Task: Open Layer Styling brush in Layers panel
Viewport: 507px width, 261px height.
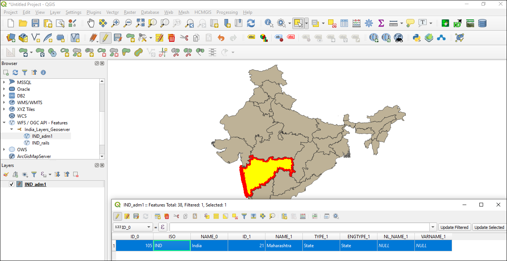Action: tap(6, 174)
